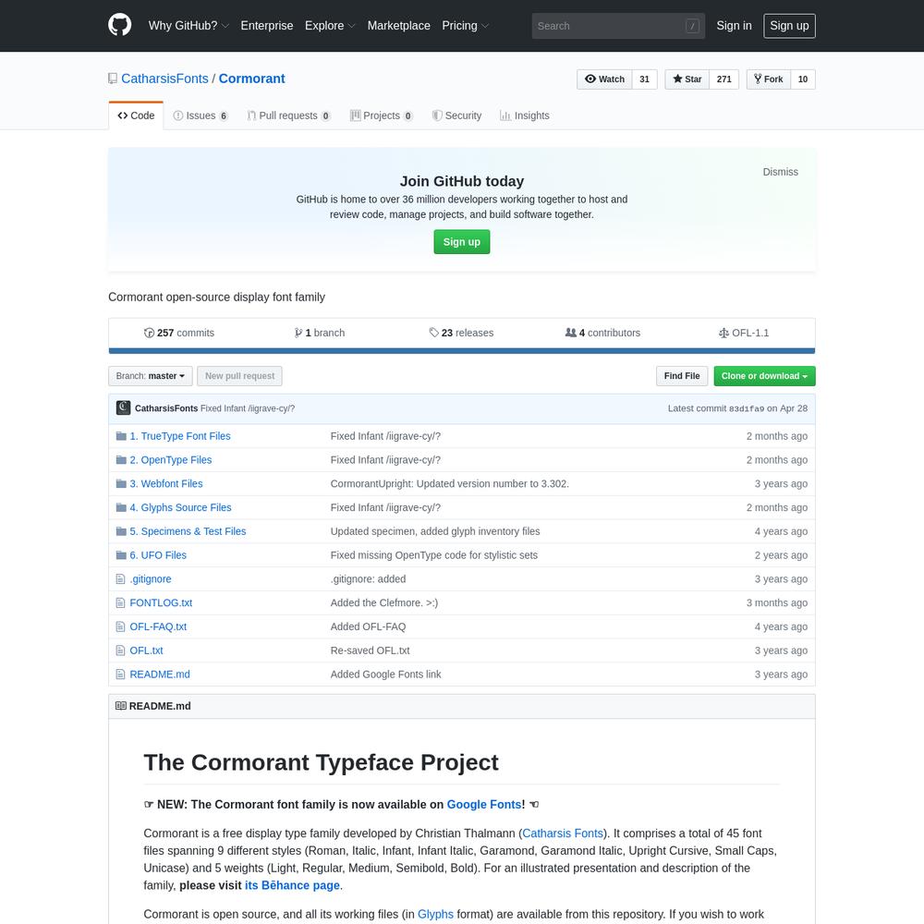Open the forks count 10

(x=803, y=79)
